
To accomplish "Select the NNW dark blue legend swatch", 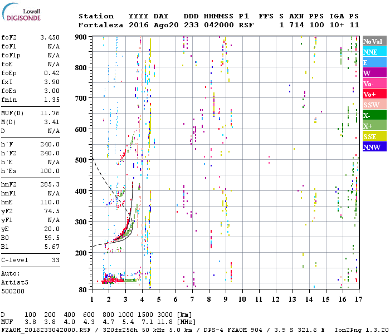I will point(374,146).
